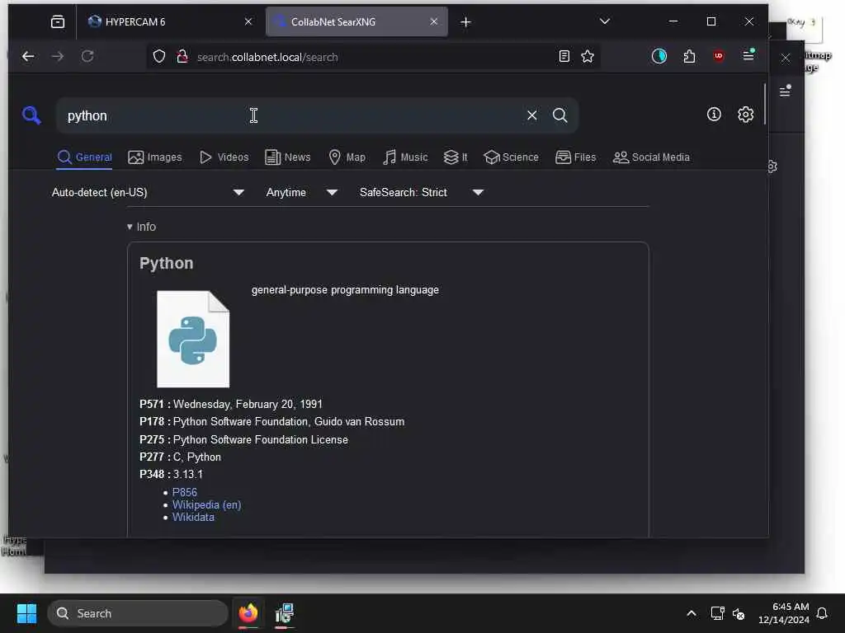845x633 pixels.
Task: Open SearXNG preferences gear icon
Action: pos(745,114)
